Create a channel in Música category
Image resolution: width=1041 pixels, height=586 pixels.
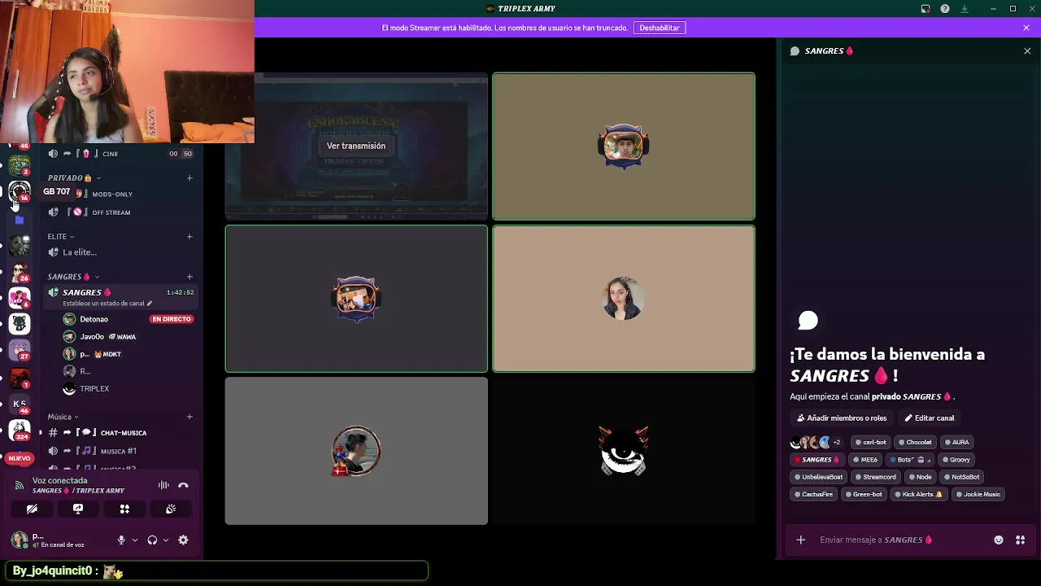click(x=189, y=416)
